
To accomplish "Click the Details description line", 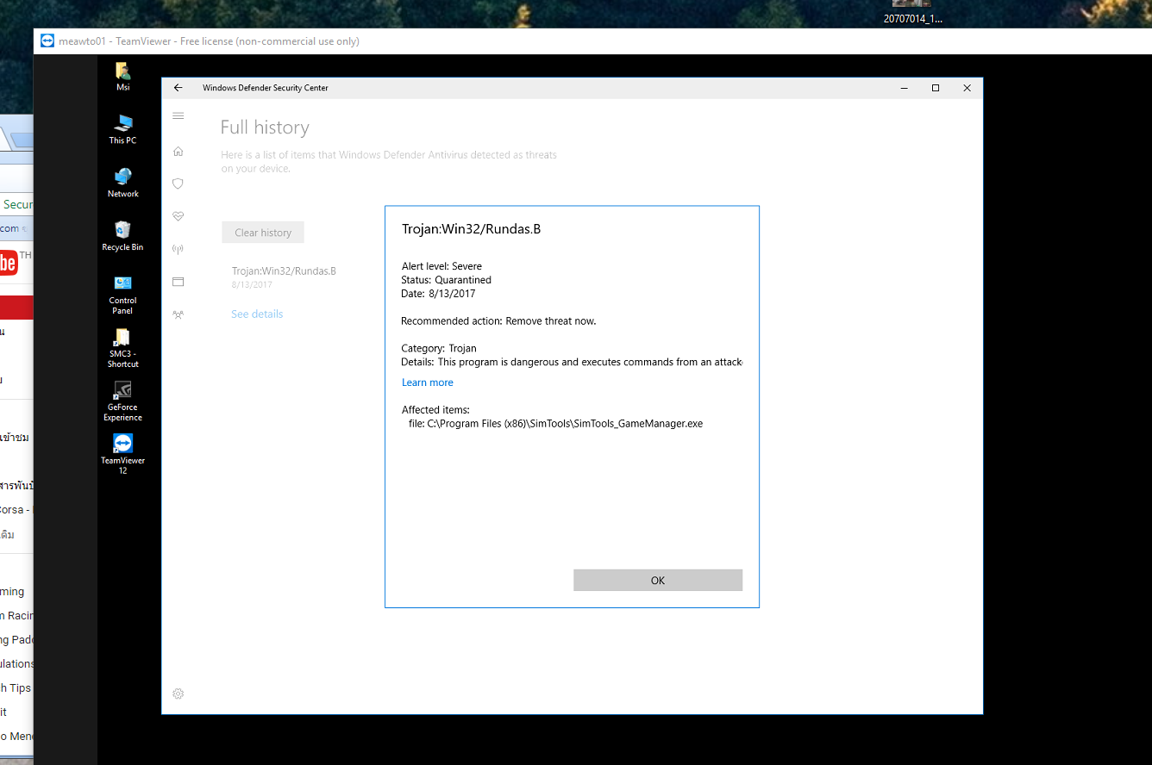I will click(x=572, y=363).
